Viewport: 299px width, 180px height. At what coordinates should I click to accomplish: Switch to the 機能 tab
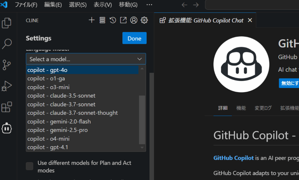coord(241,108)
